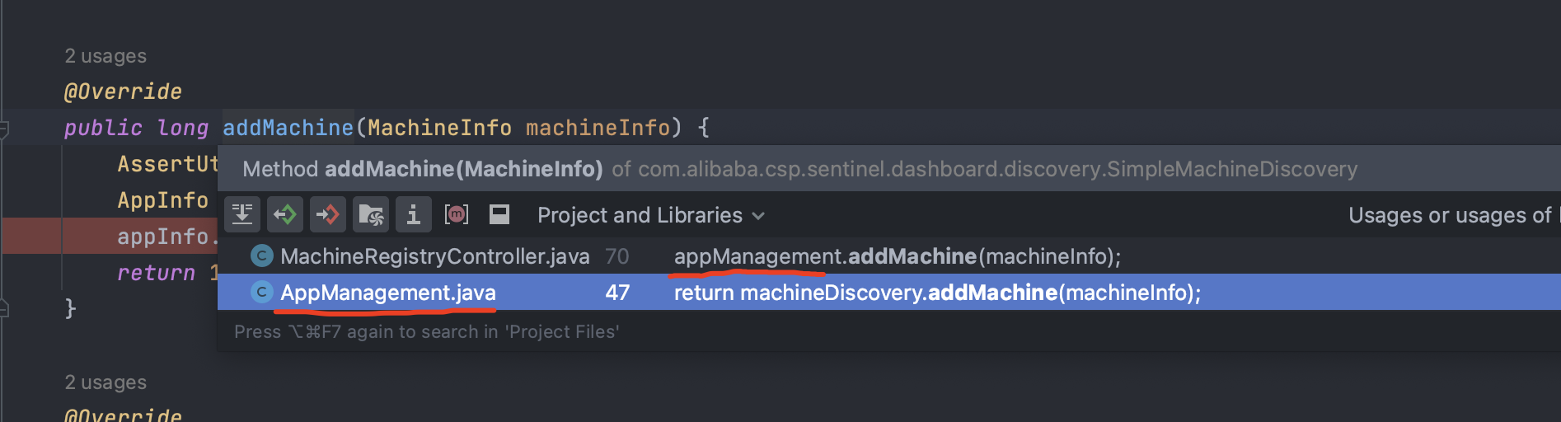The height and width of the screenshot is (422, 1561).
Task: Toggle the show write access filter
Action: click(328, 215)
